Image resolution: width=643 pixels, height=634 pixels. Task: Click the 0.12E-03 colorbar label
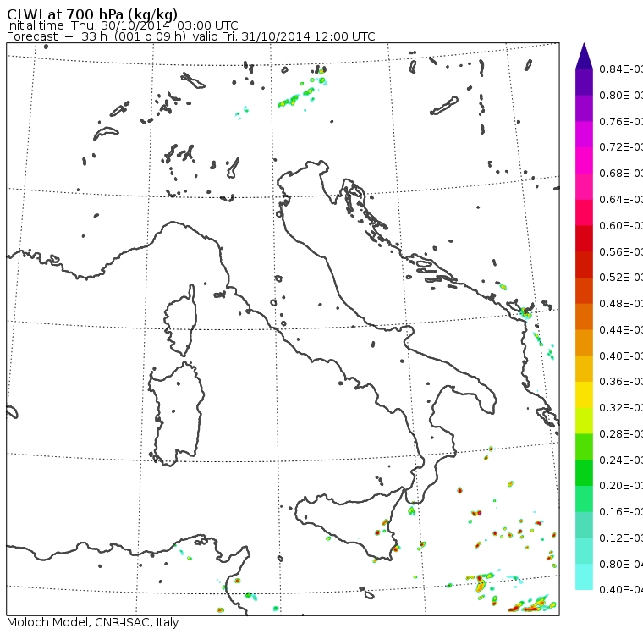point(621,538)
